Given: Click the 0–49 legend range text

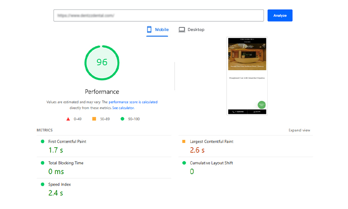Looking at the screenshot, I should (77, 119).
